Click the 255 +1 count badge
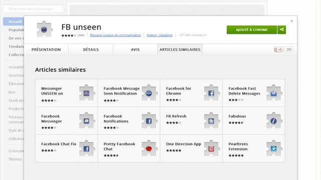321x180 pixels. pos(289,49)
